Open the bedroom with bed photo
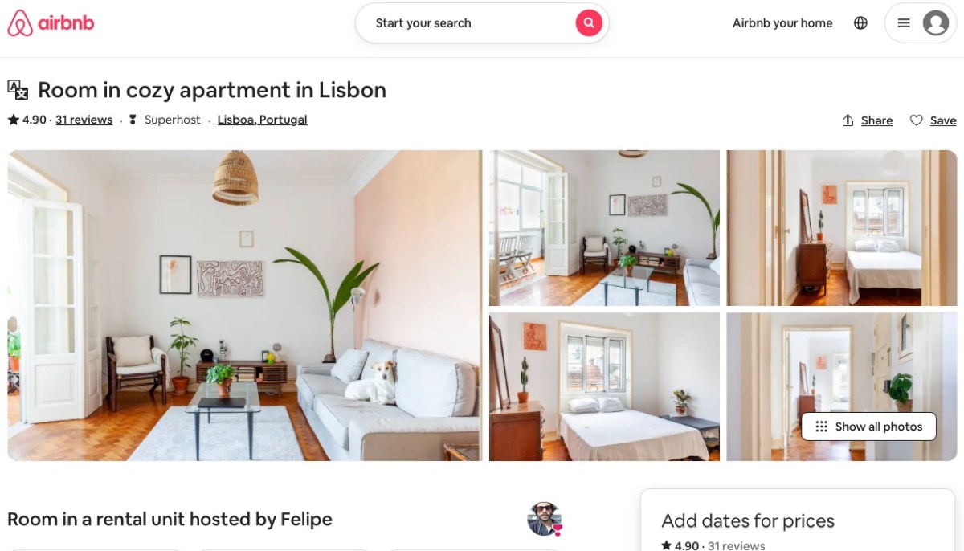 (604, 387)
